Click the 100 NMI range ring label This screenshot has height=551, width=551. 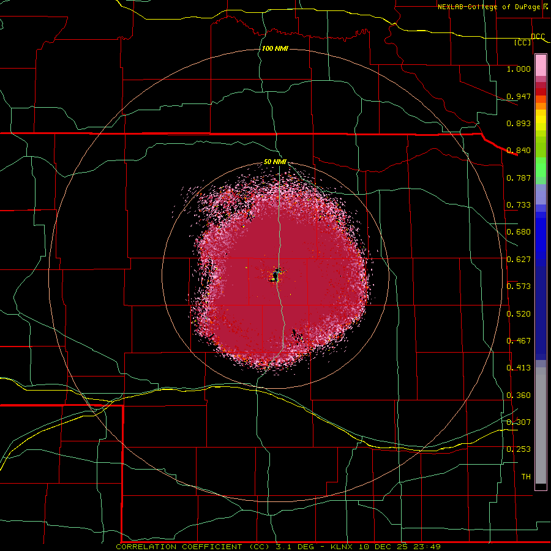click(x=275, y=48)
